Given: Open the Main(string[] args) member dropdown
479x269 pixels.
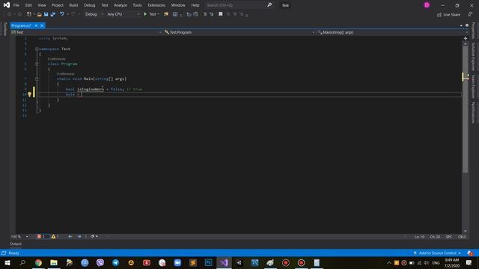Looking at the screenshot, I should (x=392, y=32).
